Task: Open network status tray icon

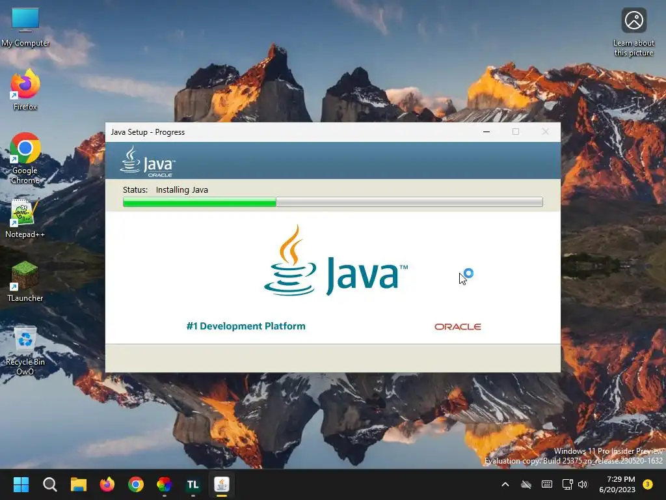Action: click(567, 484)
